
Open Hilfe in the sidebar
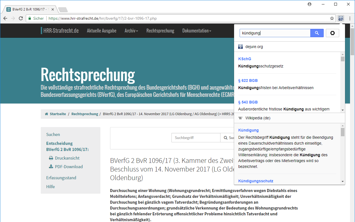point(50,187)
